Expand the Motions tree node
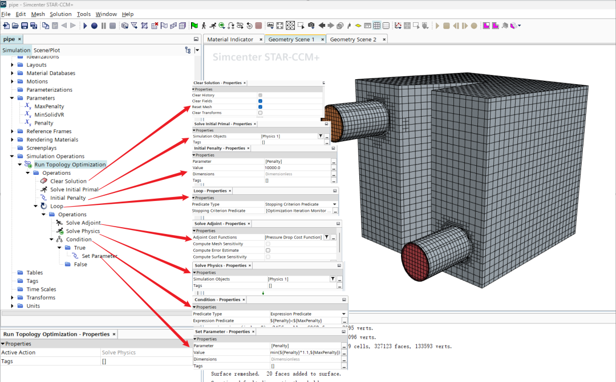Viewport: 616px width, 382px height. click(x=12, y=81)
